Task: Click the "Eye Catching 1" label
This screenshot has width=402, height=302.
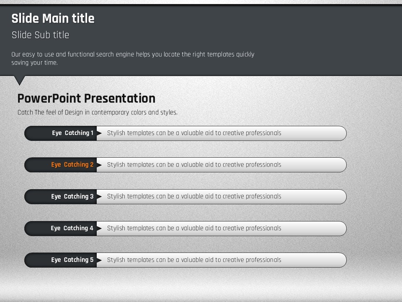Action: click(x=73, y=133)
